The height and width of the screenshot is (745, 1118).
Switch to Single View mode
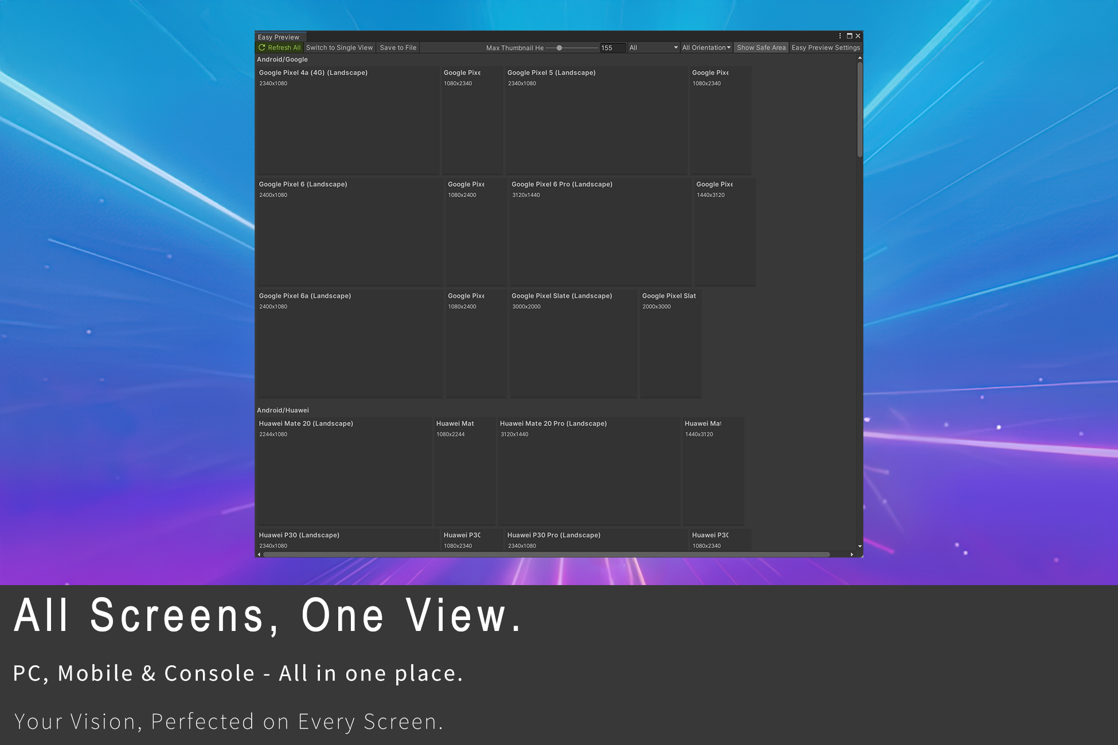click(339, 48)
